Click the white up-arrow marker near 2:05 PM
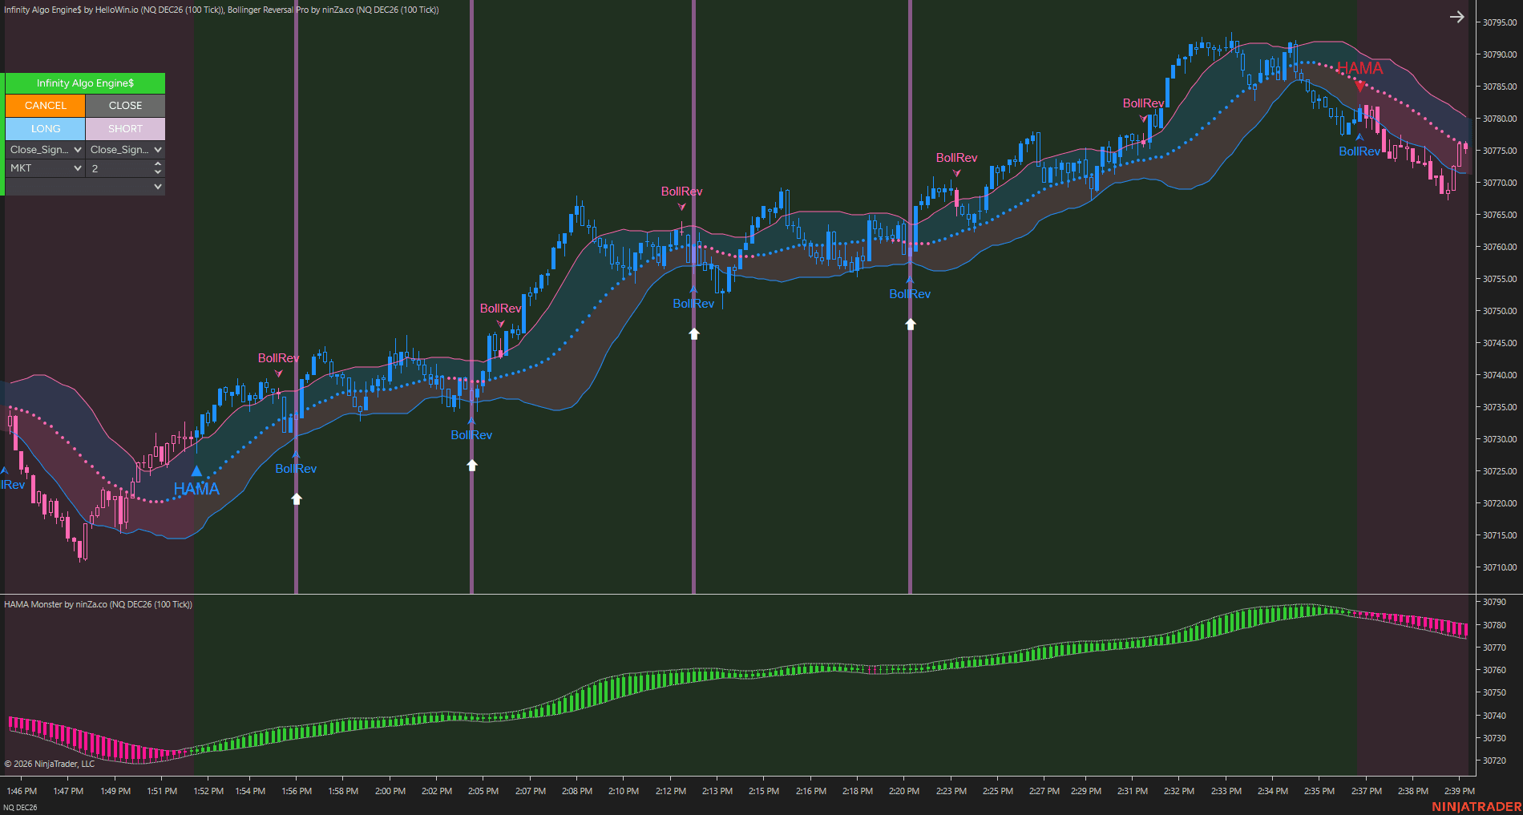Image resolution: width=1523 pixels, height=815 pixels. click(x=472, y=465)
